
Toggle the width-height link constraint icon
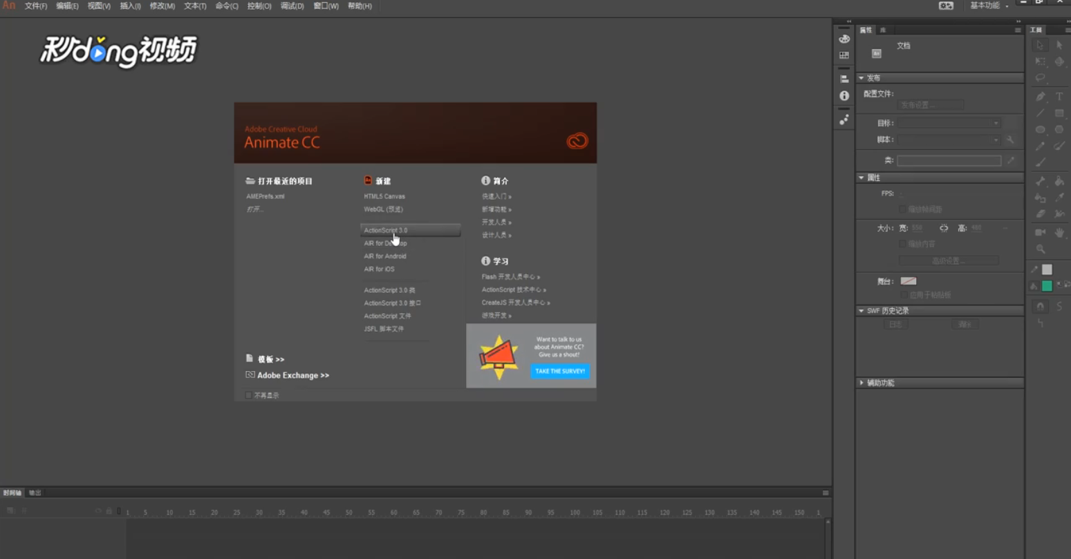944,228
